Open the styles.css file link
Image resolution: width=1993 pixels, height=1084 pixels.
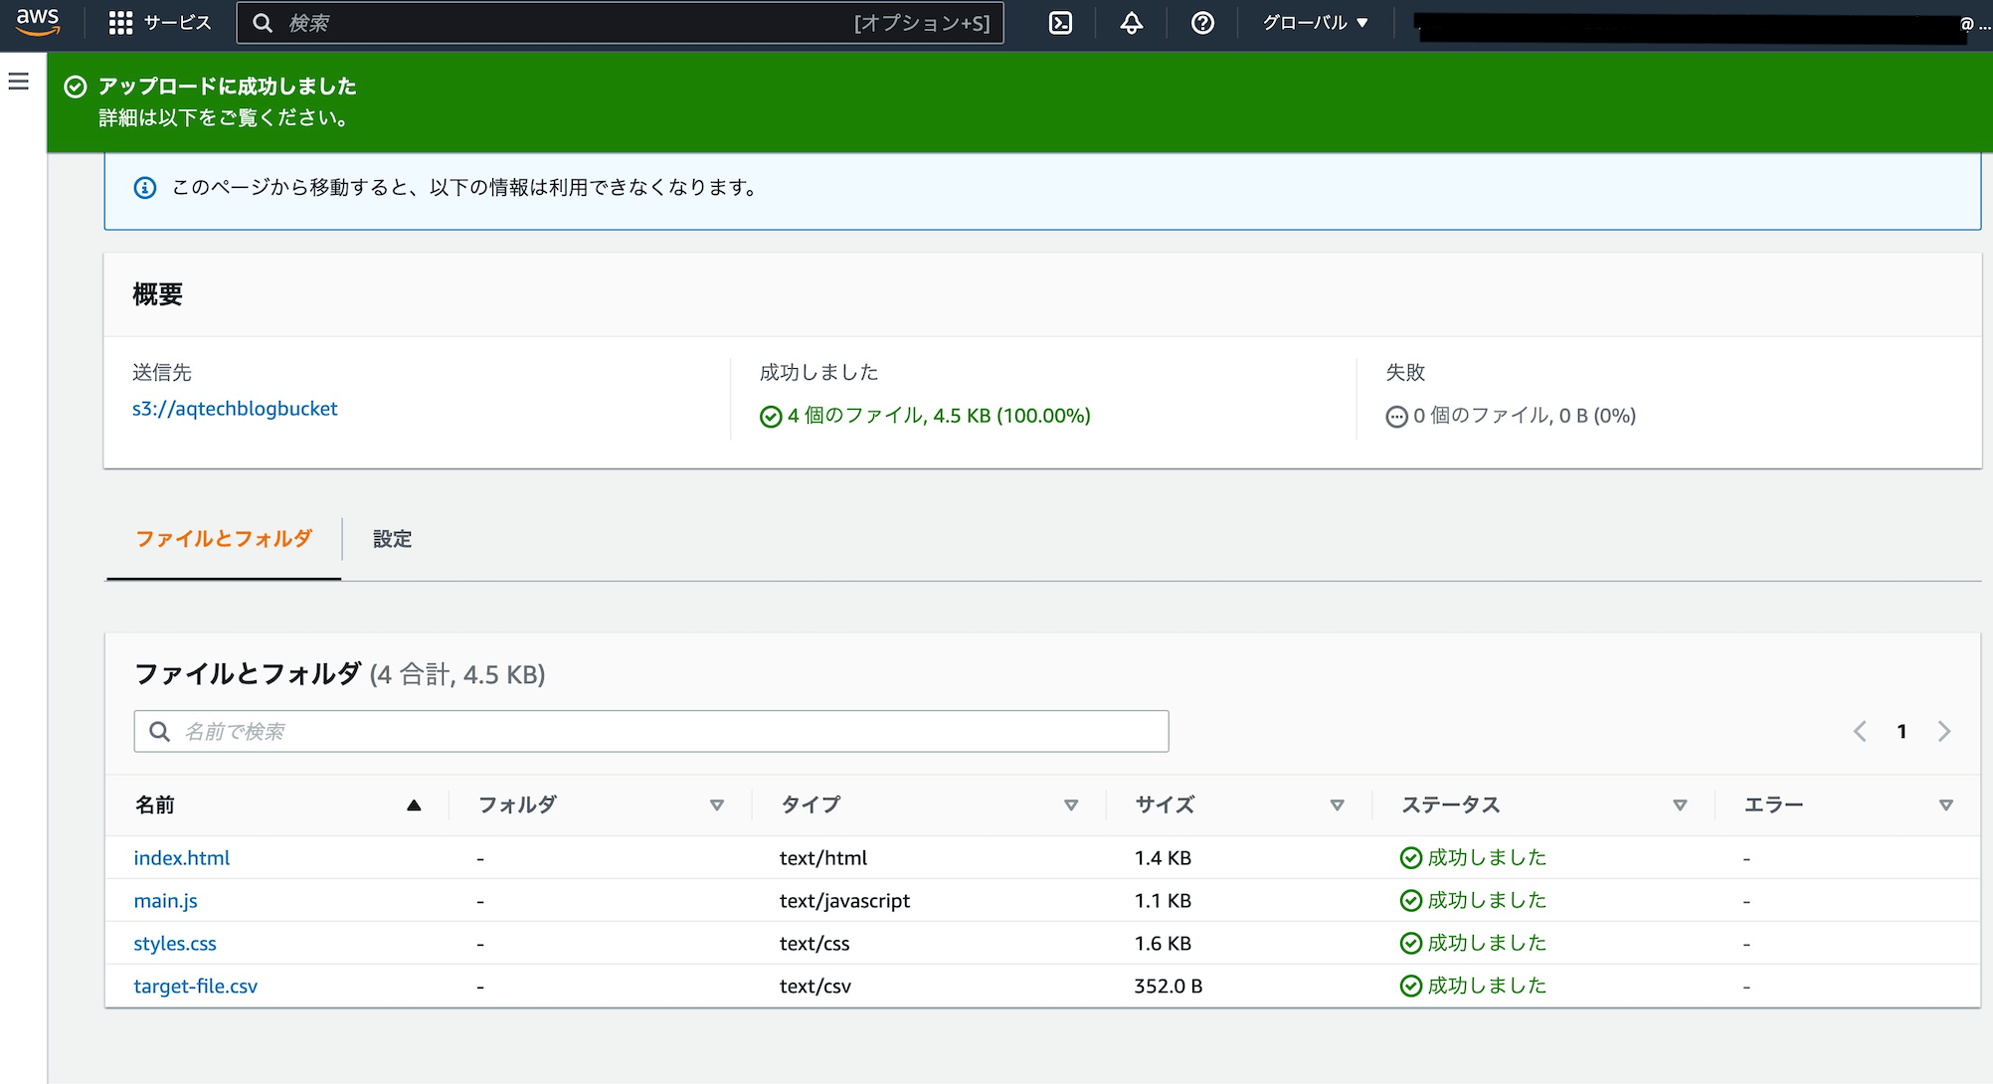point(175,944)
